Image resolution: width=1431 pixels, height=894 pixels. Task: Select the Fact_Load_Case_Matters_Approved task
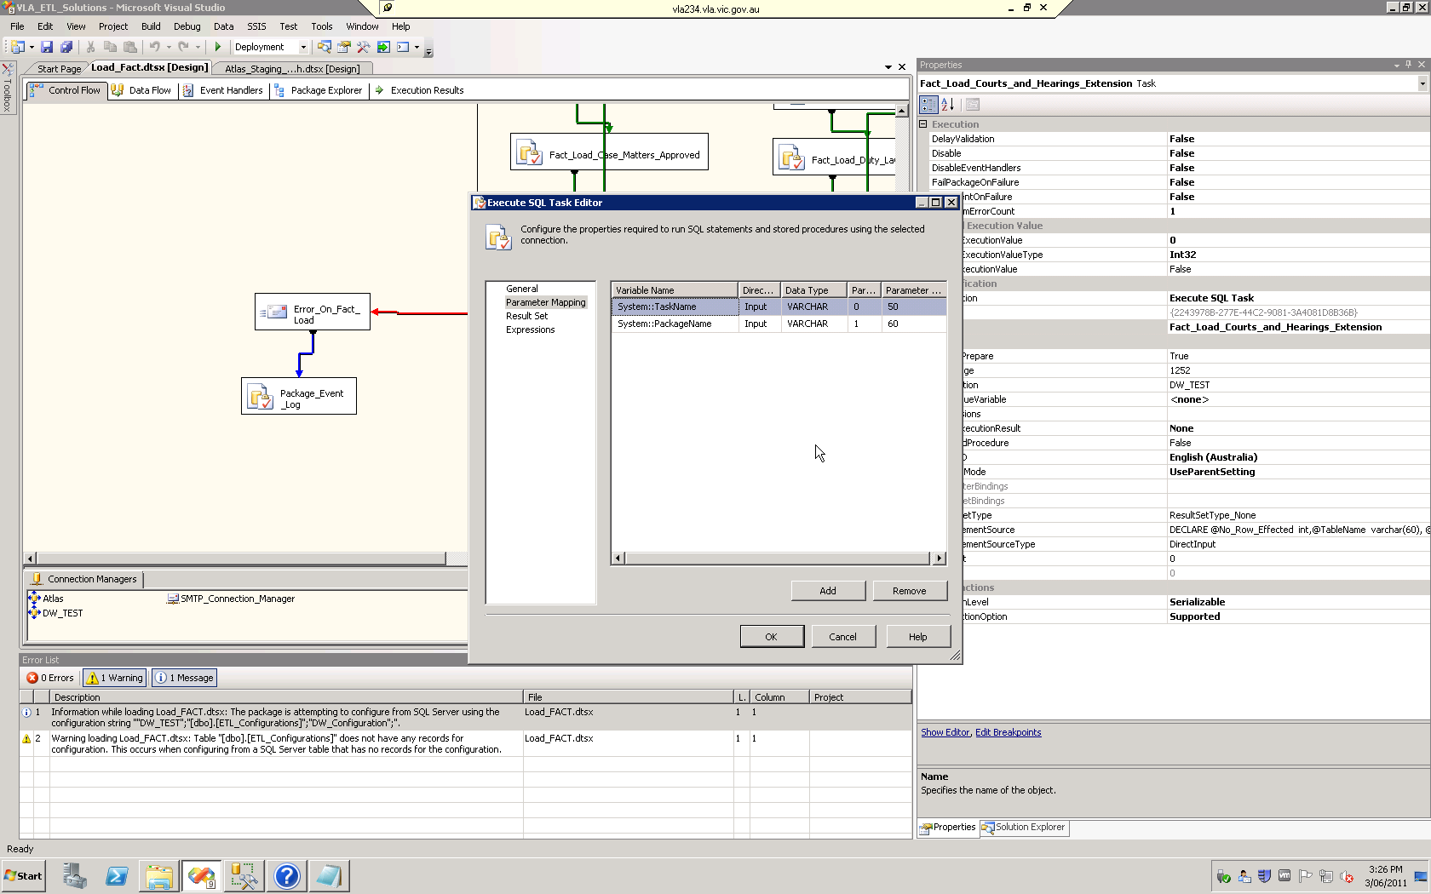click(609, 152)
